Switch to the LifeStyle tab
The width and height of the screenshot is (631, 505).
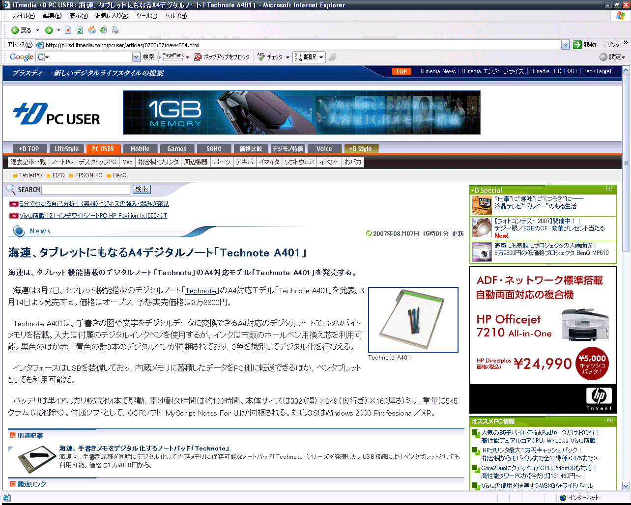67,149
